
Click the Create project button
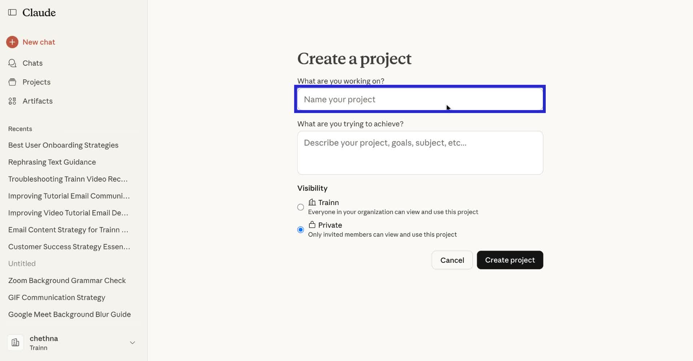[x=510, y=260]
